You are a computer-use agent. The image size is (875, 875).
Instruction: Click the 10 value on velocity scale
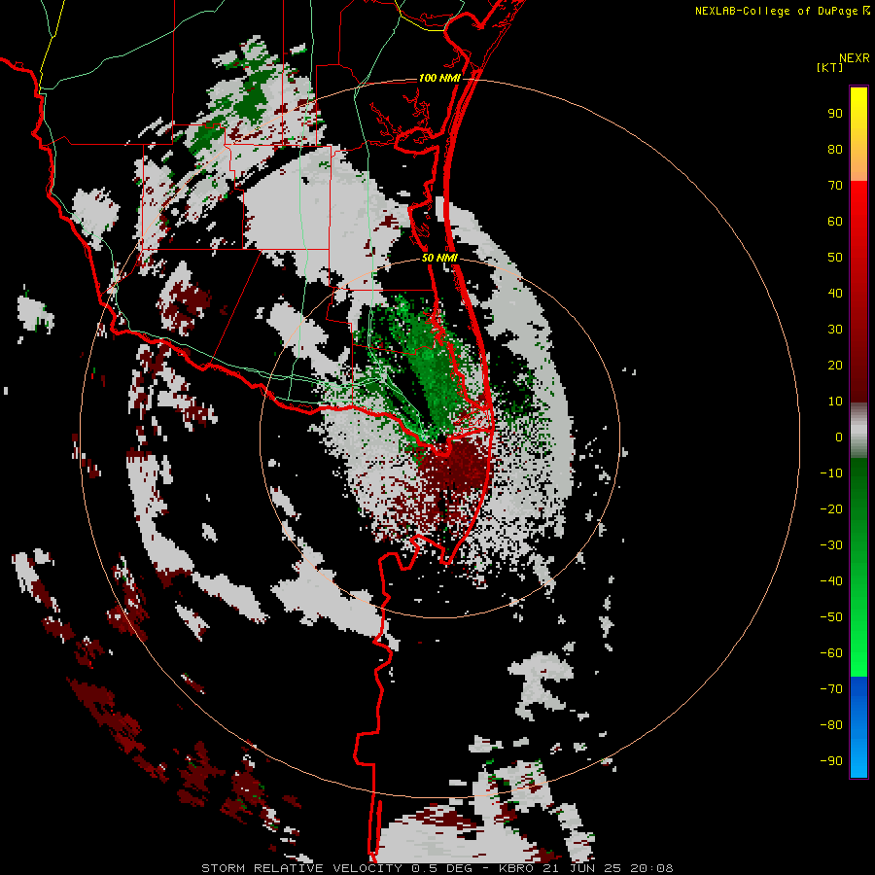[835, 402]
